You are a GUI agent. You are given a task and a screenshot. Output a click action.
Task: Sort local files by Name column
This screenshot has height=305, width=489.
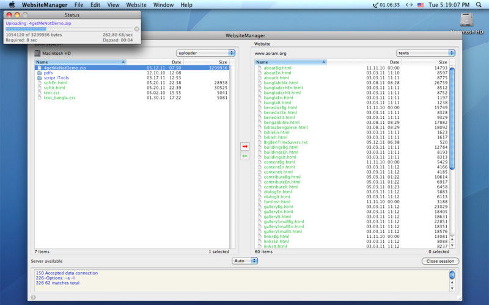pos(81,62)
